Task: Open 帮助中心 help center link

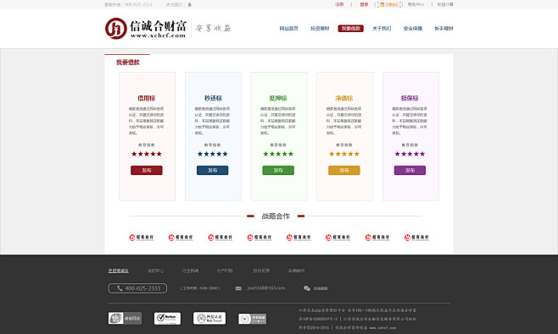Action: (416, 4)
